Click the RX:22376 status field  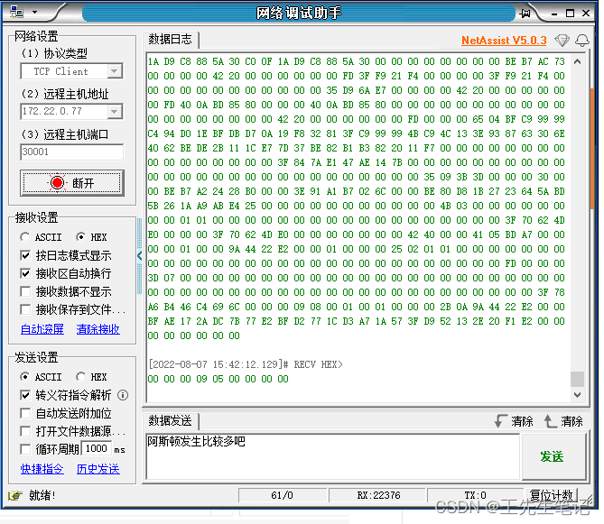(x=378, y=495)
